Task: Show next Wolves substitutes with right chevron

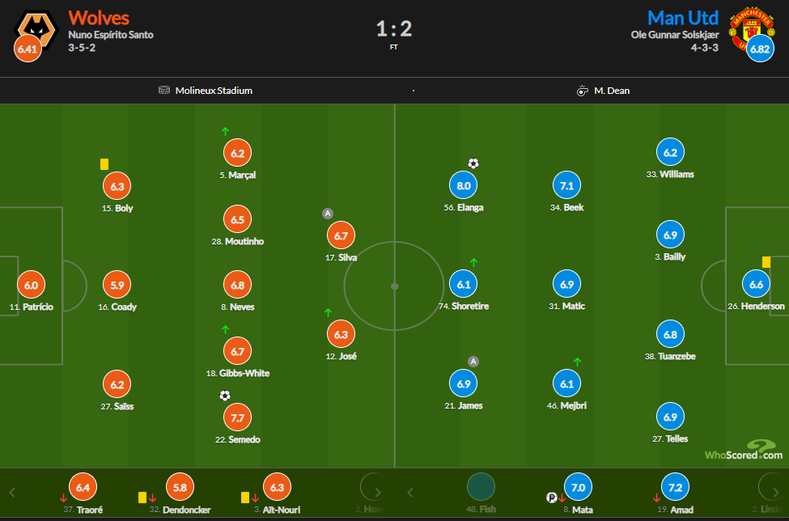Action: tap(378, 493)
